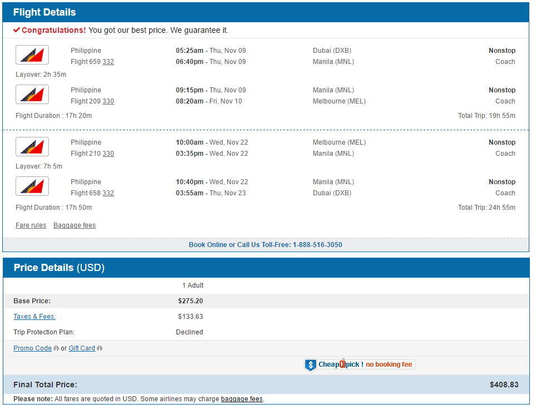Expand the Taxes & Fees breakdown
536x409 pixels.
click(x=35, y=317)
